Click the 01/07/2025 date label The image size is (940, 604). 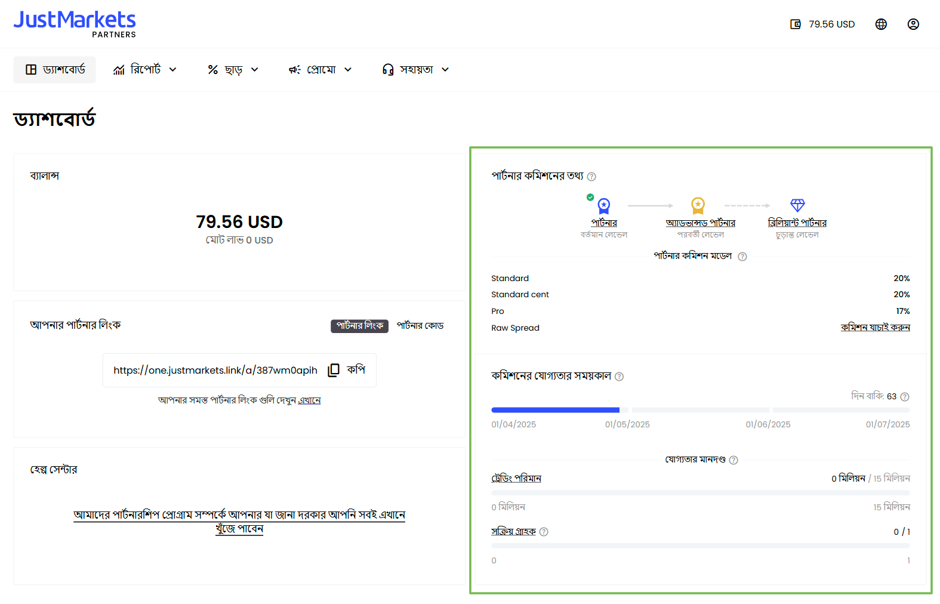[888, 425]
